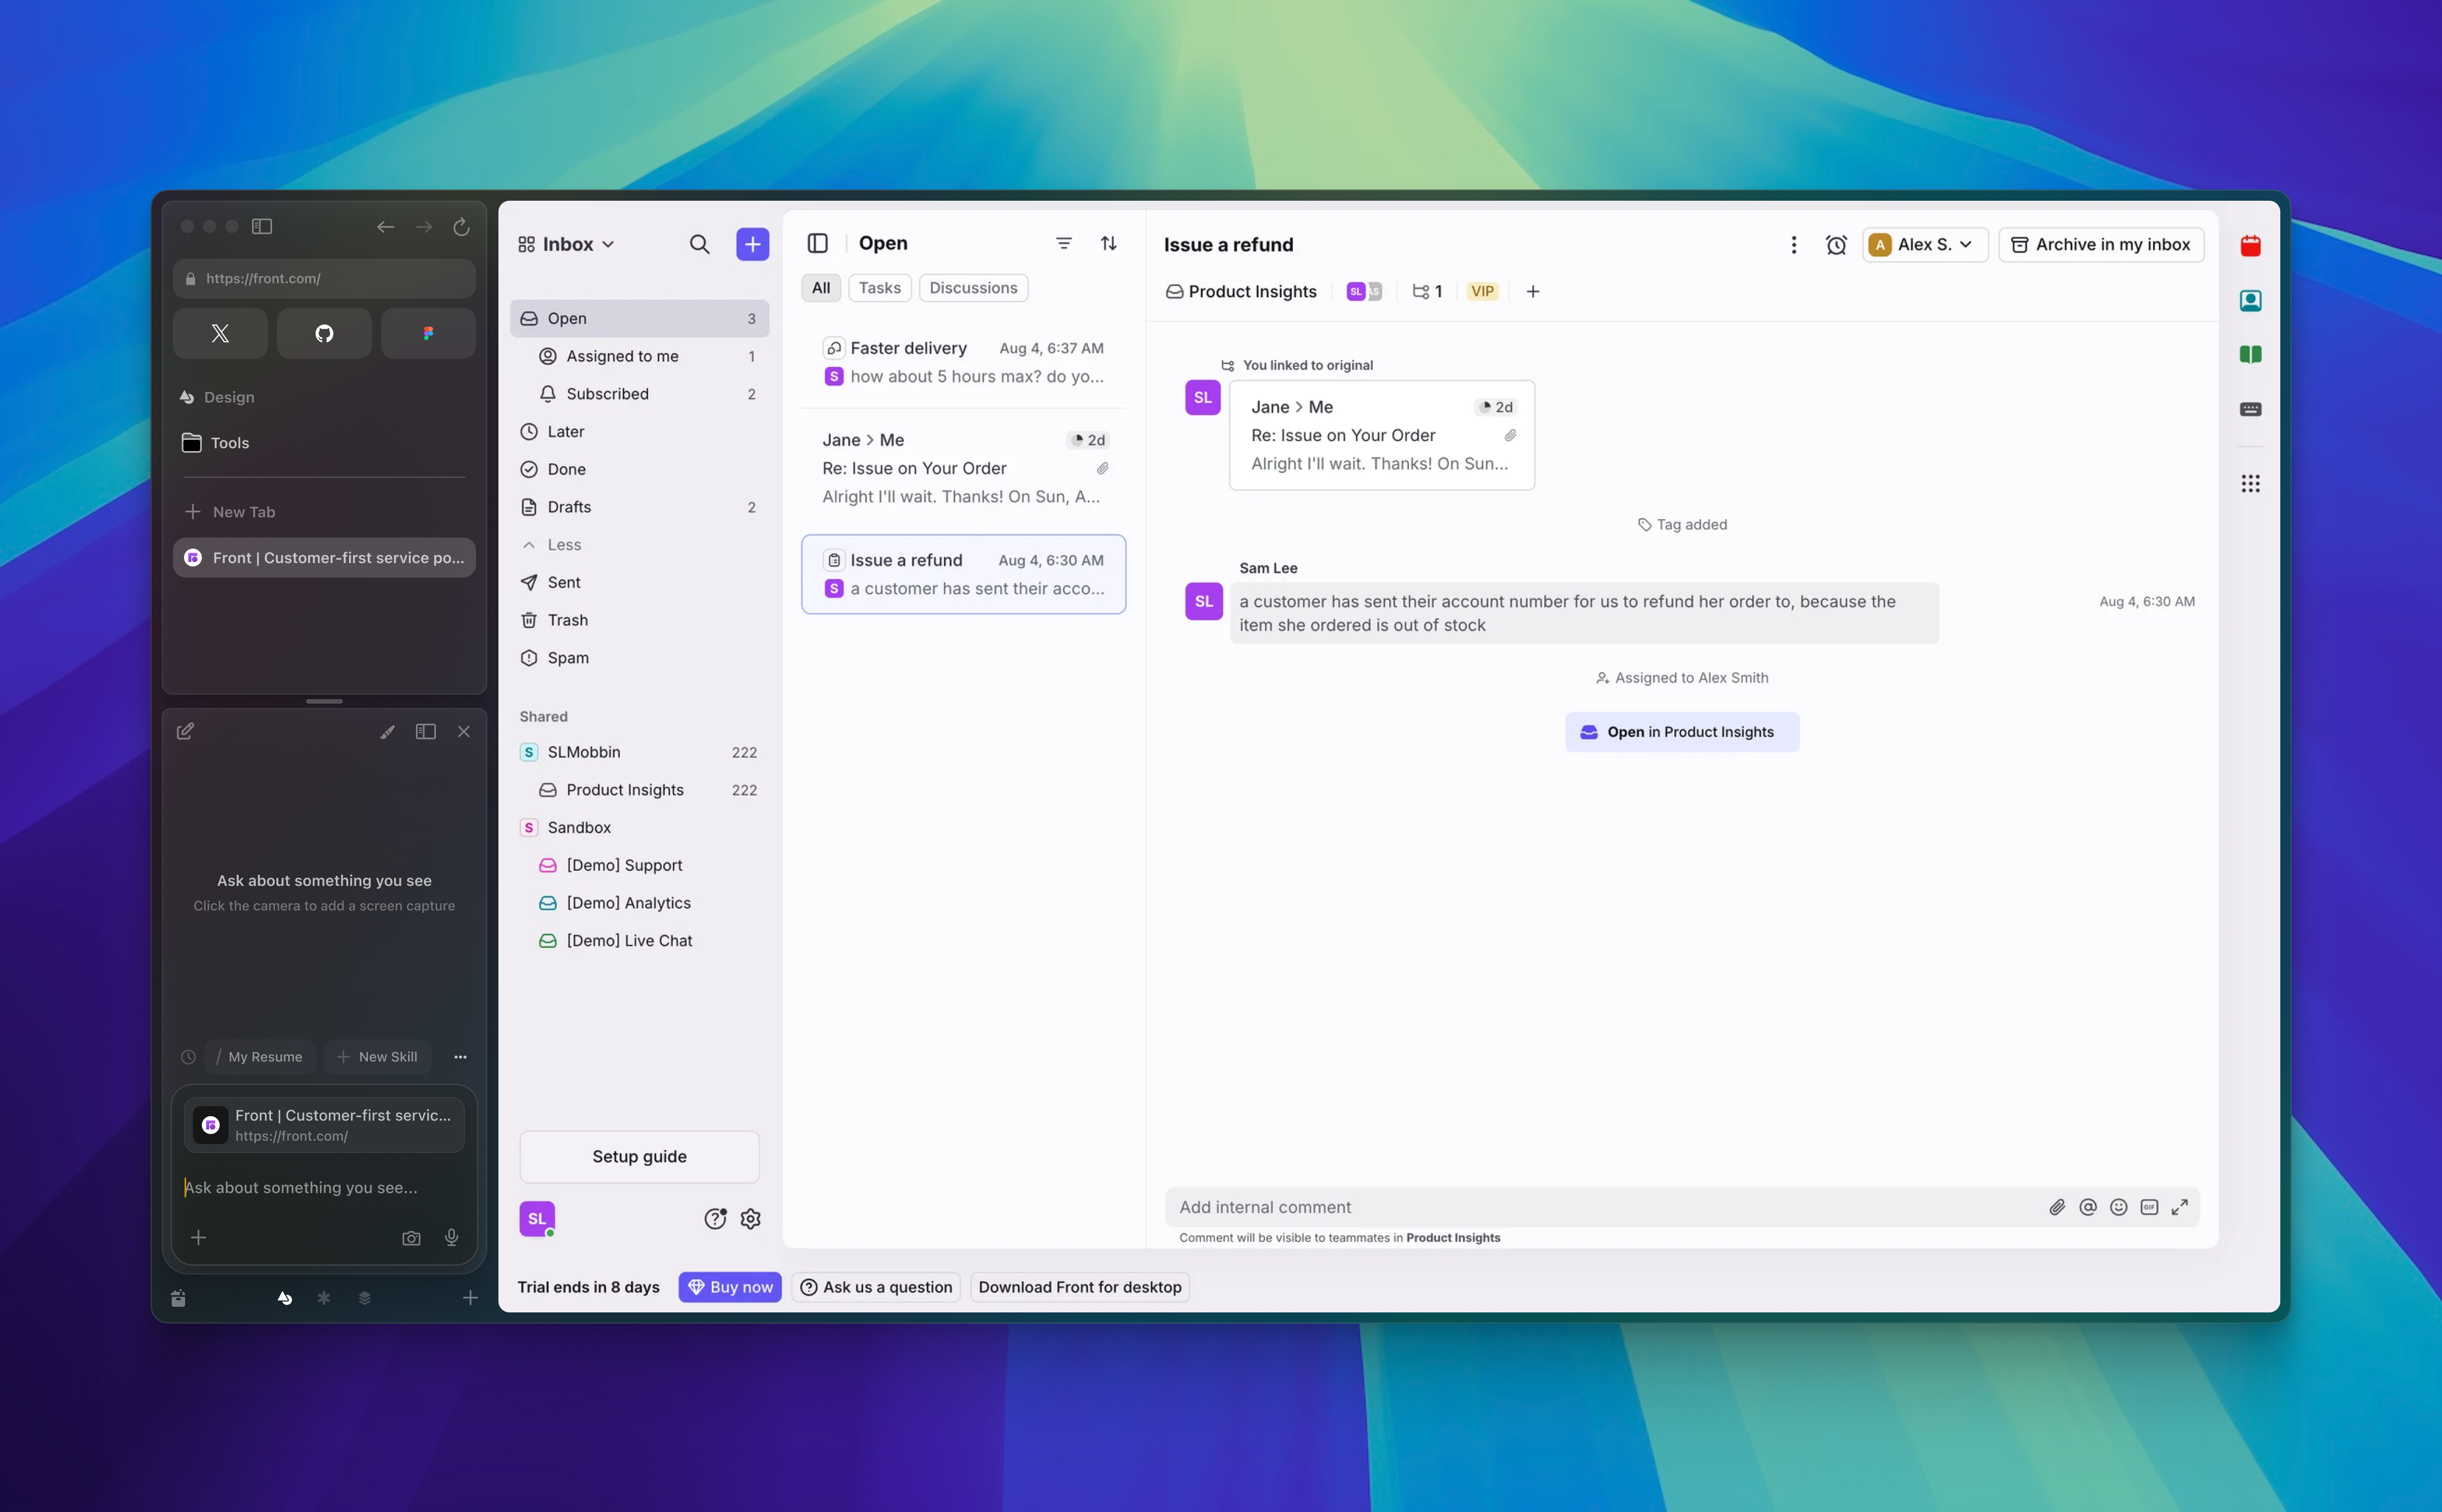Select the All tab
This screenshot has width=2442, height=1512.
[x=821, y=288]
